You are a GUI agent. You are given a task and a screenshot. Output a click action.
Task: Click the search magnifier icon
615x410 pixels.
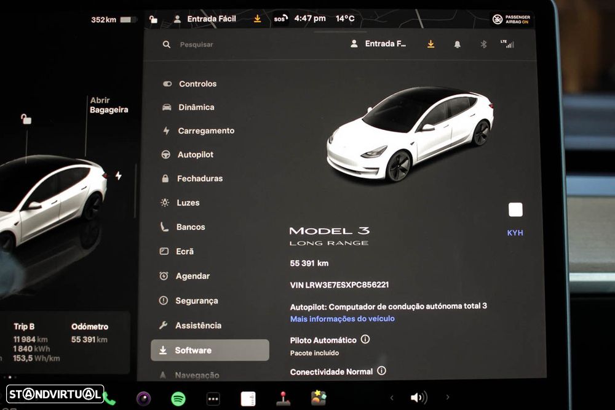point(167,44)
